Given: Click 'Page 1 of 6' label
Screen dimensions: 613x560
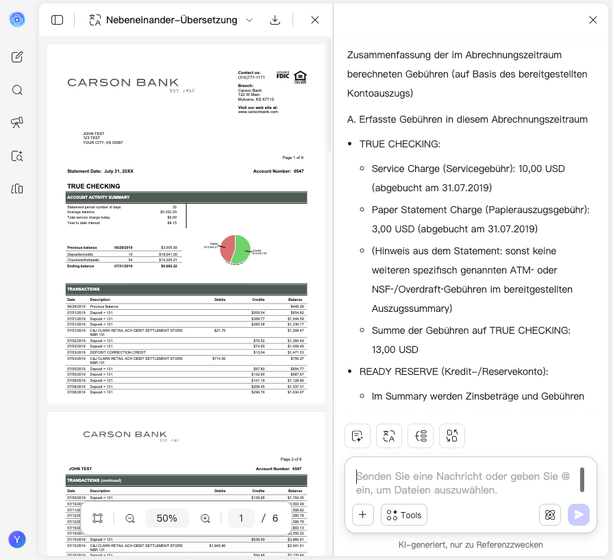Looking at the screenshot, I should pos(293,158).
